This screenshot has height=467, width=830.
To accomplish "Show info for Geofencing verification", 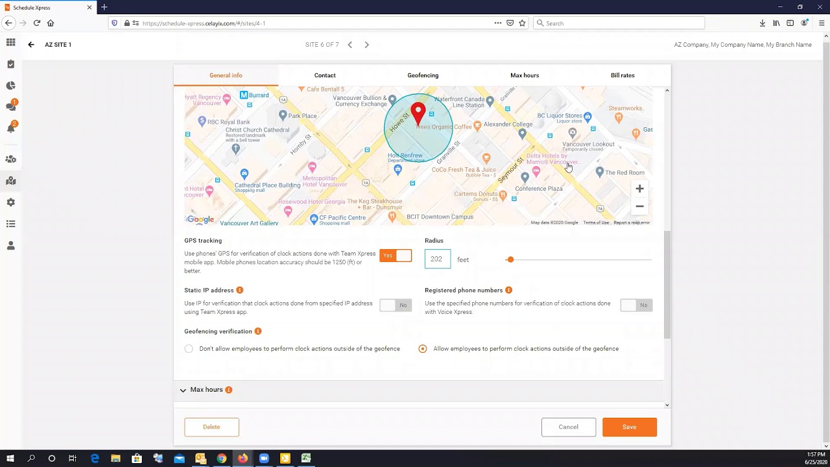I will tap(257, 331).
